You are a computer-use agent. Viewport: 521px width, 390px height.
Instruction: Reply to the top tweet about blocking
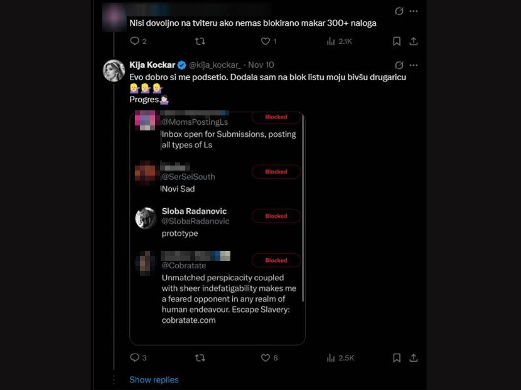(x=134, y=41)
